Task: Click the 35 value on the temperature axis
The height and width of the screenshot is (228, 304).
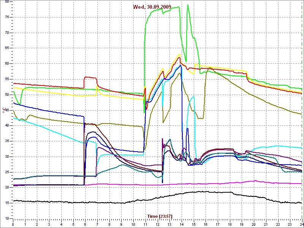Action: click(6, 141)
